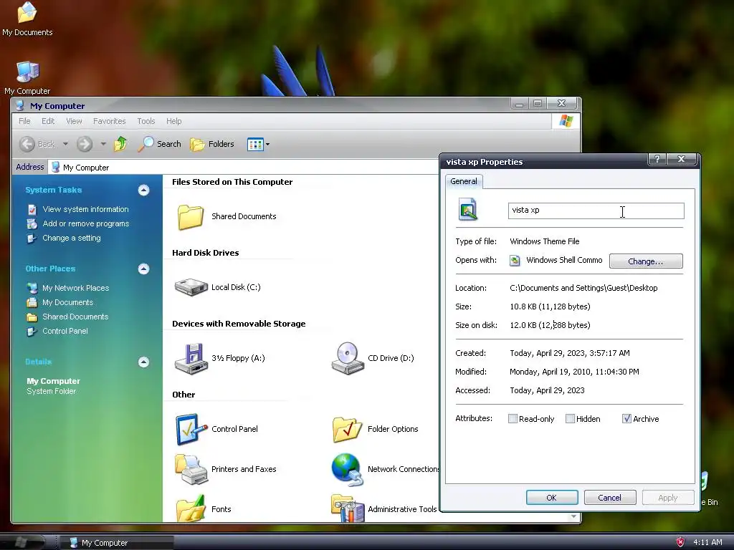Screen dimensions: 734x550
Task: Open the Help menu
Action: click(173, 121)
